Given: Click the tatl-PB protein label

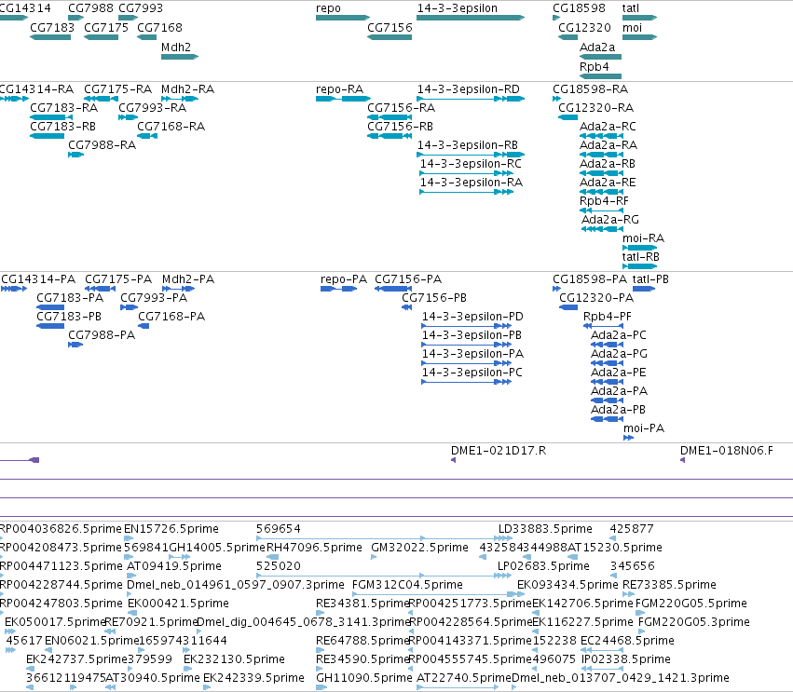Looking at the screenshot, I should [650, 279].
